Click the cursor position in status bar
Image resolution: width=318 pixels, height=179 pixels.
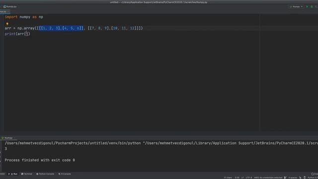pos(237,178)
